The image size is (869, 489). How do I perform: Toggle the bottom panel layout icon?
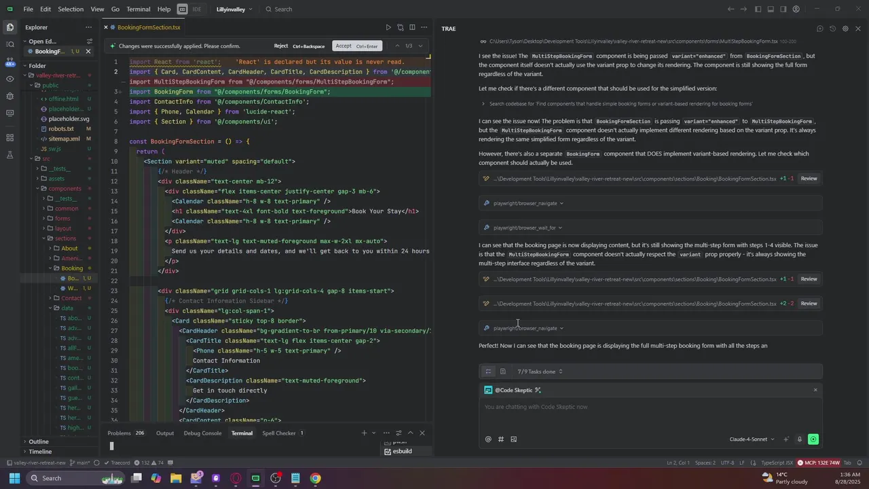point(771,9)
